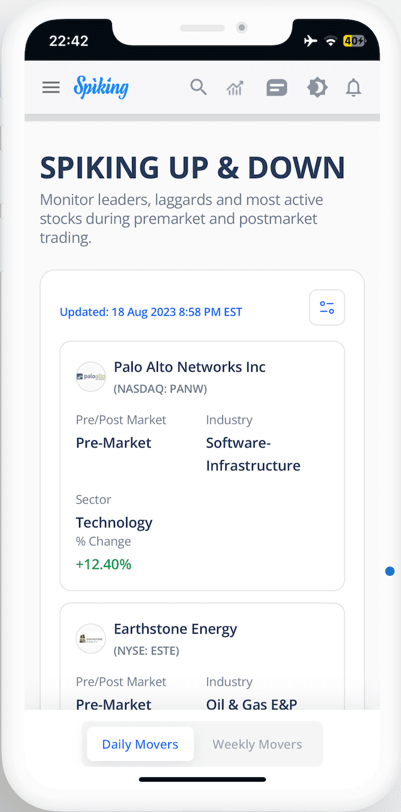The height and width of the screenshot is (812, 401).
Task: Open the chart trends icon
Action: [x=235, y=89]
